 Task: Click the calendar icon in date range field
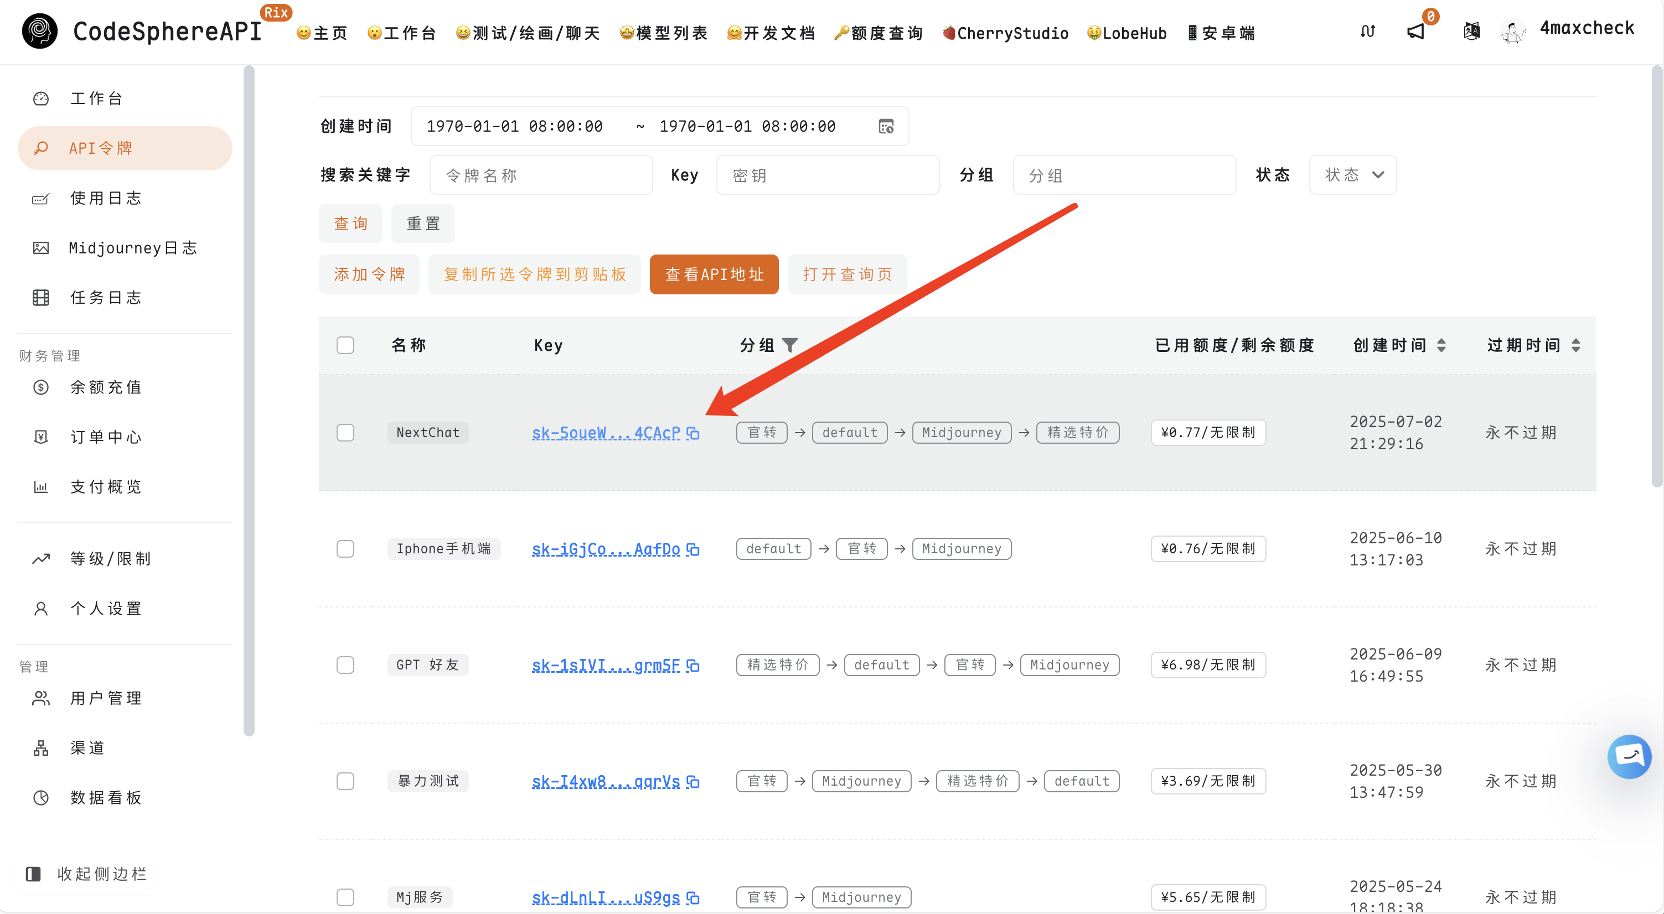tap(886, 127)
